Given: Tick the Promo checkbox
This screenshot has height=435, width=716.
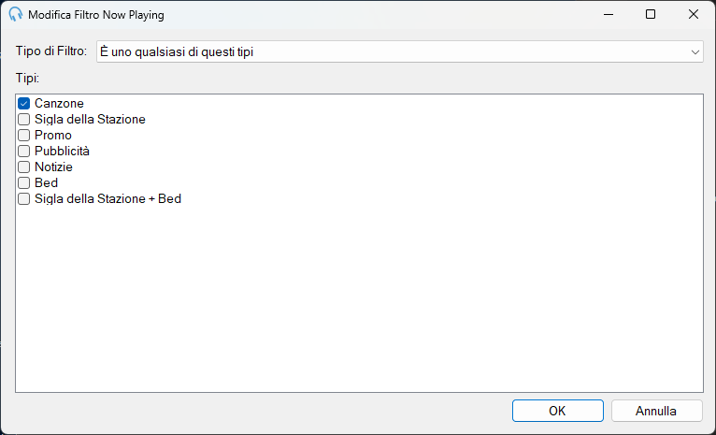Looking at the screenshot, I should pyautogui.click(x=23, y=136).
